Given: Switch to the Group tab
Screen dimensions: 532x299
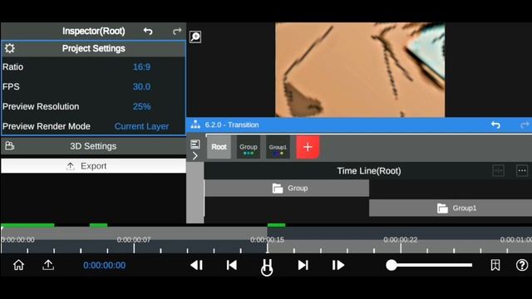Looking at the screenshot, I should coord(249,147).
